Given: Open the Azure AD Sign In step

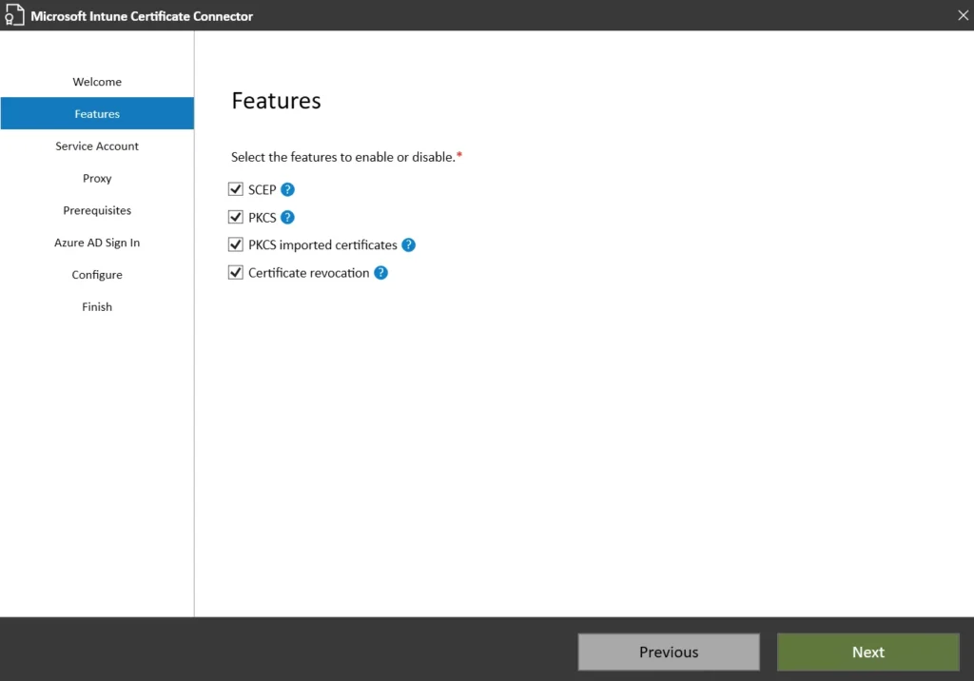Looking at the screenshot, I should (97, 243).
